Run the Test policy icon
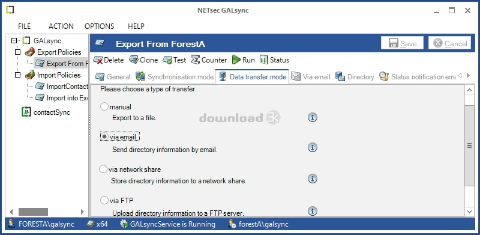480x235 pixels. [x=167, y=60]
